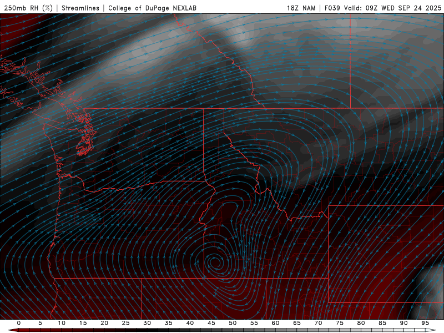444x333 pixels.
Task: Click the colorbar label "85"
Action: coord(382,323)
